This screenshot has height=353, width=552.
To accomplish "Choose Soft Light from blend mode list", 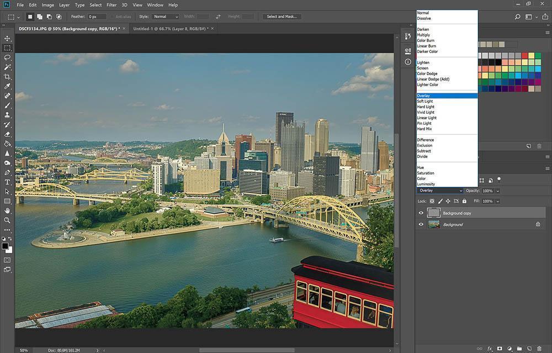I will (425, 101).
